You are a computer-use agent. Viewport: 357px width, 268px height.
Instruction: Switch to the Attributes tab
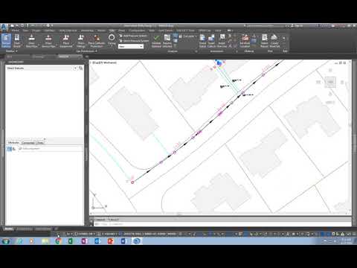pos(13,143)
